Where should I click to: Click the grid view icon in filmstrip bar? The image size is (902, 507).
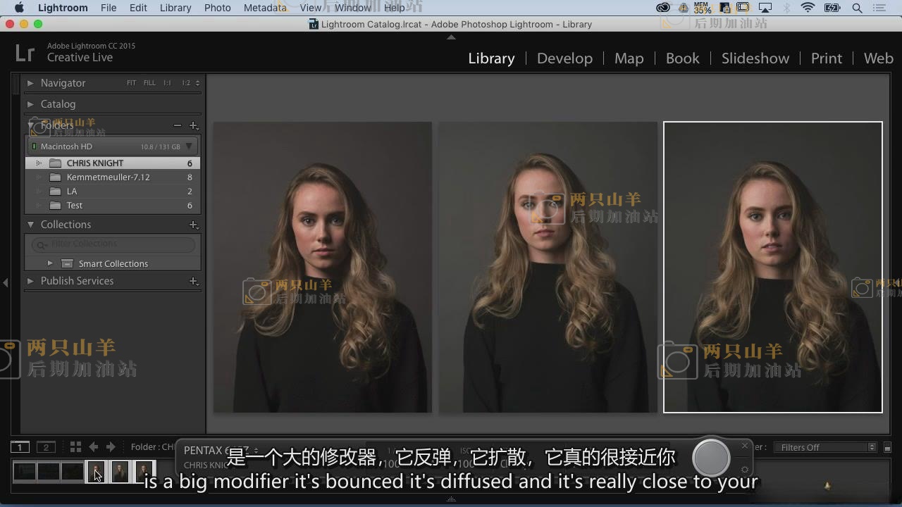click(x=75, y=447)
